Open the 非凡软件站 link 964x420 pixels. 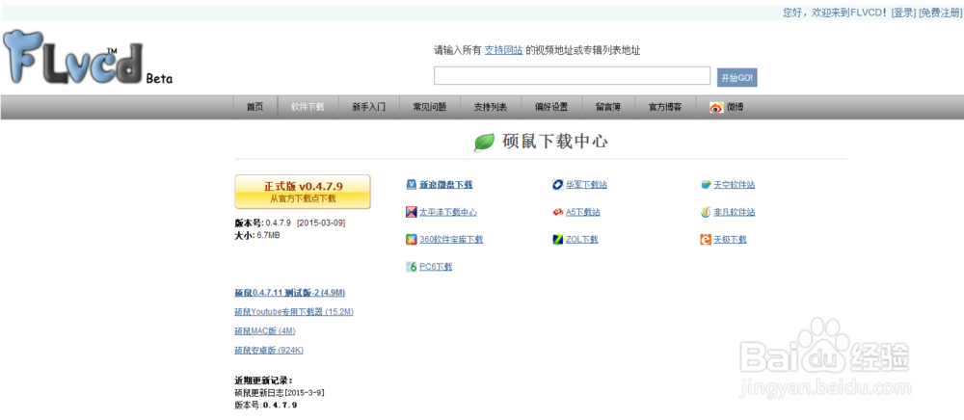tap(735, 213)
